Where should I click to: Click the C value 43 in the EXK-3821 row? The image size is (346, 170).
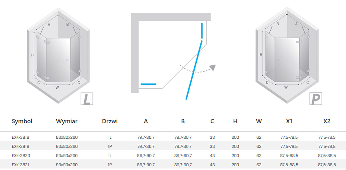point(212,165)
